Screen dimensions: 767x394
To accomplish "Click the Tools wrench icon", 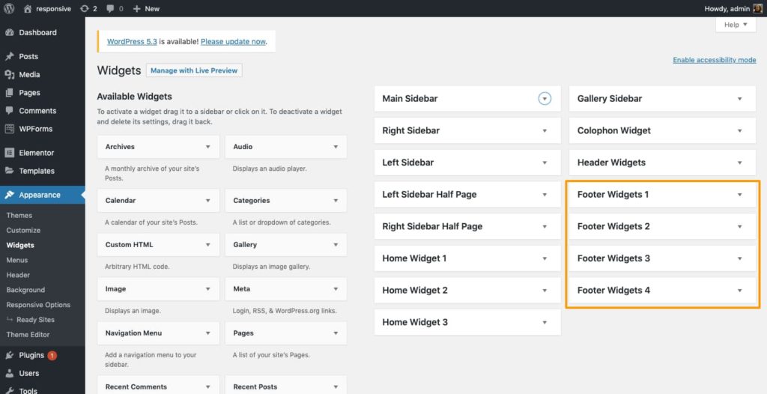I will 9,390.
